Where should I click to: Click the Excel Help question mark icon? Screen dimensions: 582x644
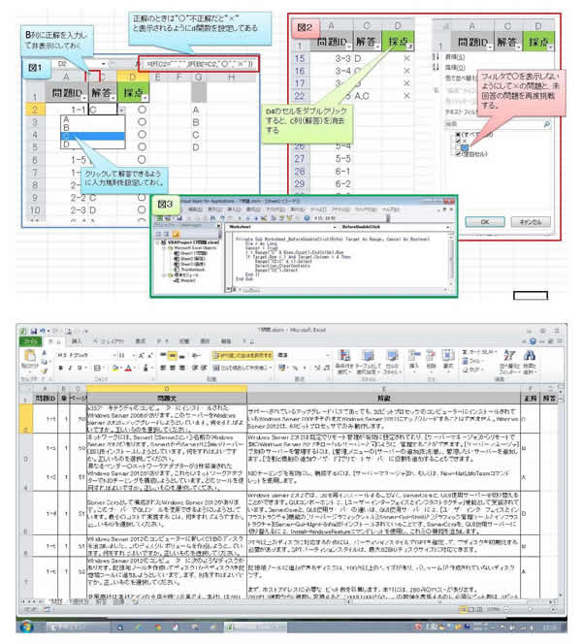pyautogui.click(x=533, y=341)
